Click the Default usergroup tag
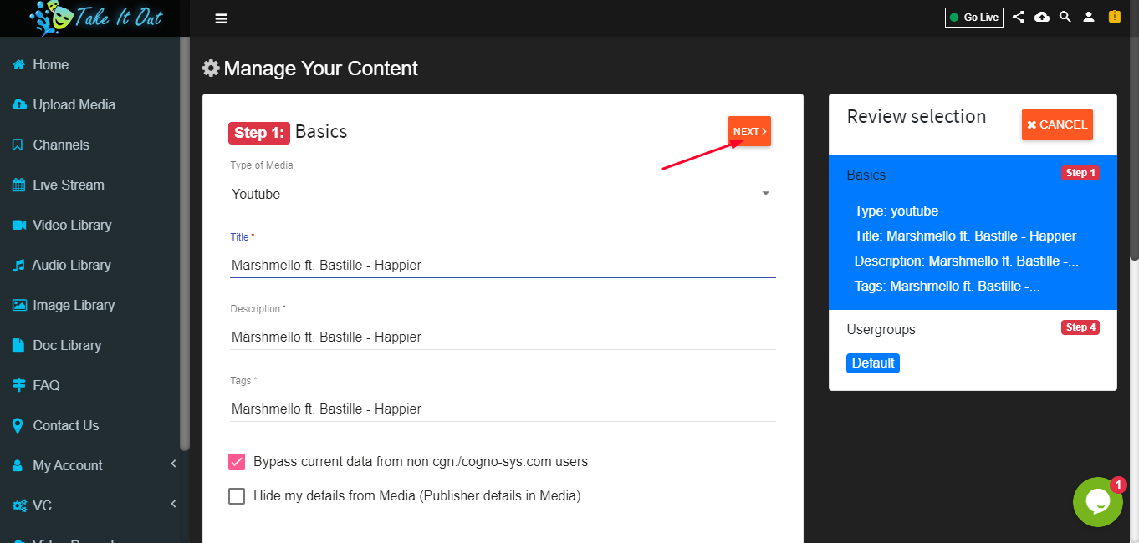This screenshot has height=543, width=1139. pos(873,363)
